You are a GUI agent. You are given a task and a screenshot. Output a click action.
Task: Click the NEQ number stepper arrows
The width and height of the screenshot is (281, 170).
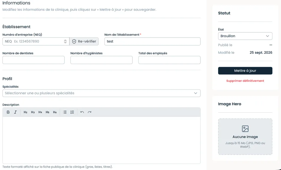click(x=65, y=41)
